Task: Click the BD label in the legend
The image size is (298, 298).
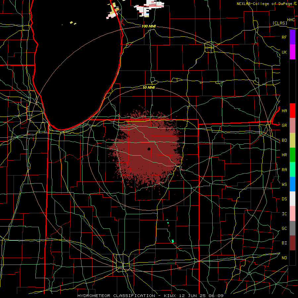Action: [x=284, y=140]
